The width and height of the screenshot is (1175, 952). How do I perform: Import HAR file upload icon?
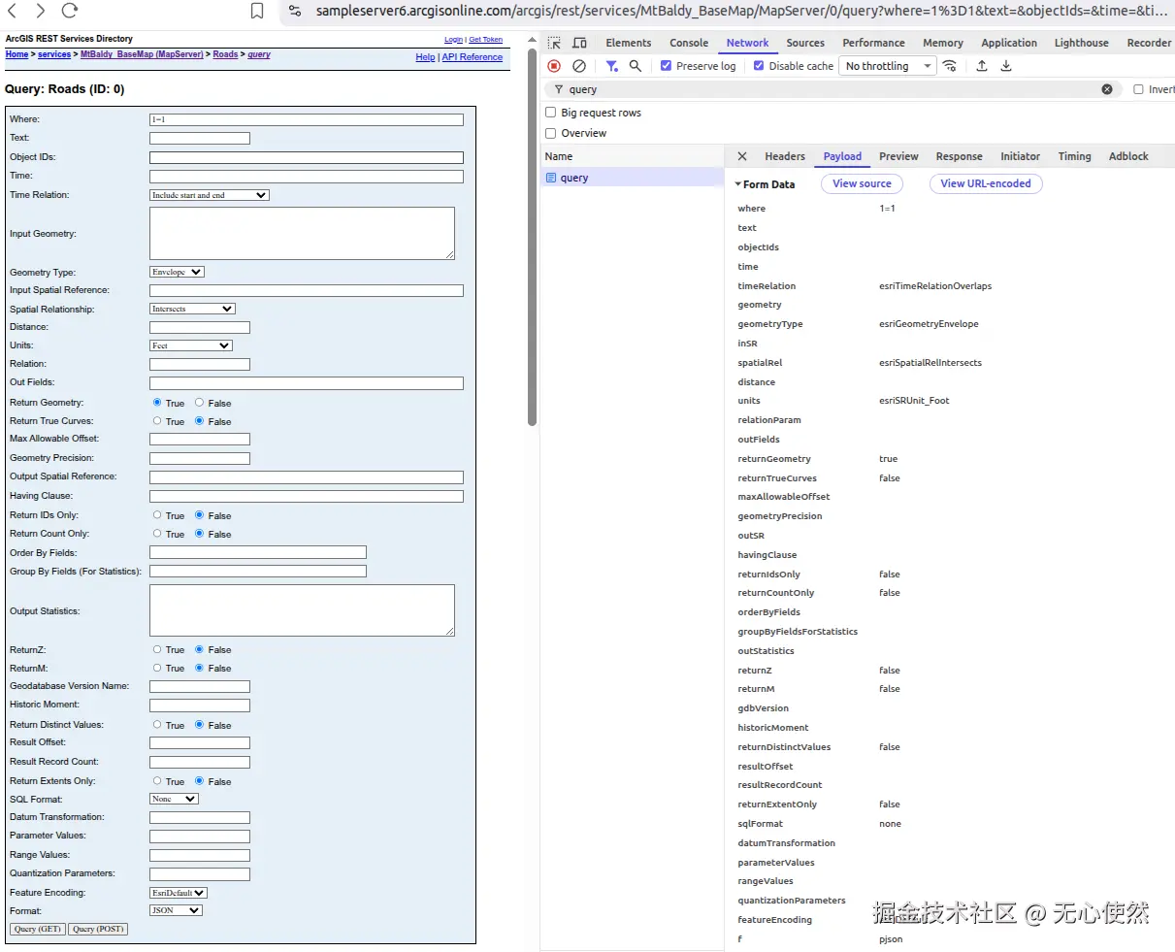[982, 66]
